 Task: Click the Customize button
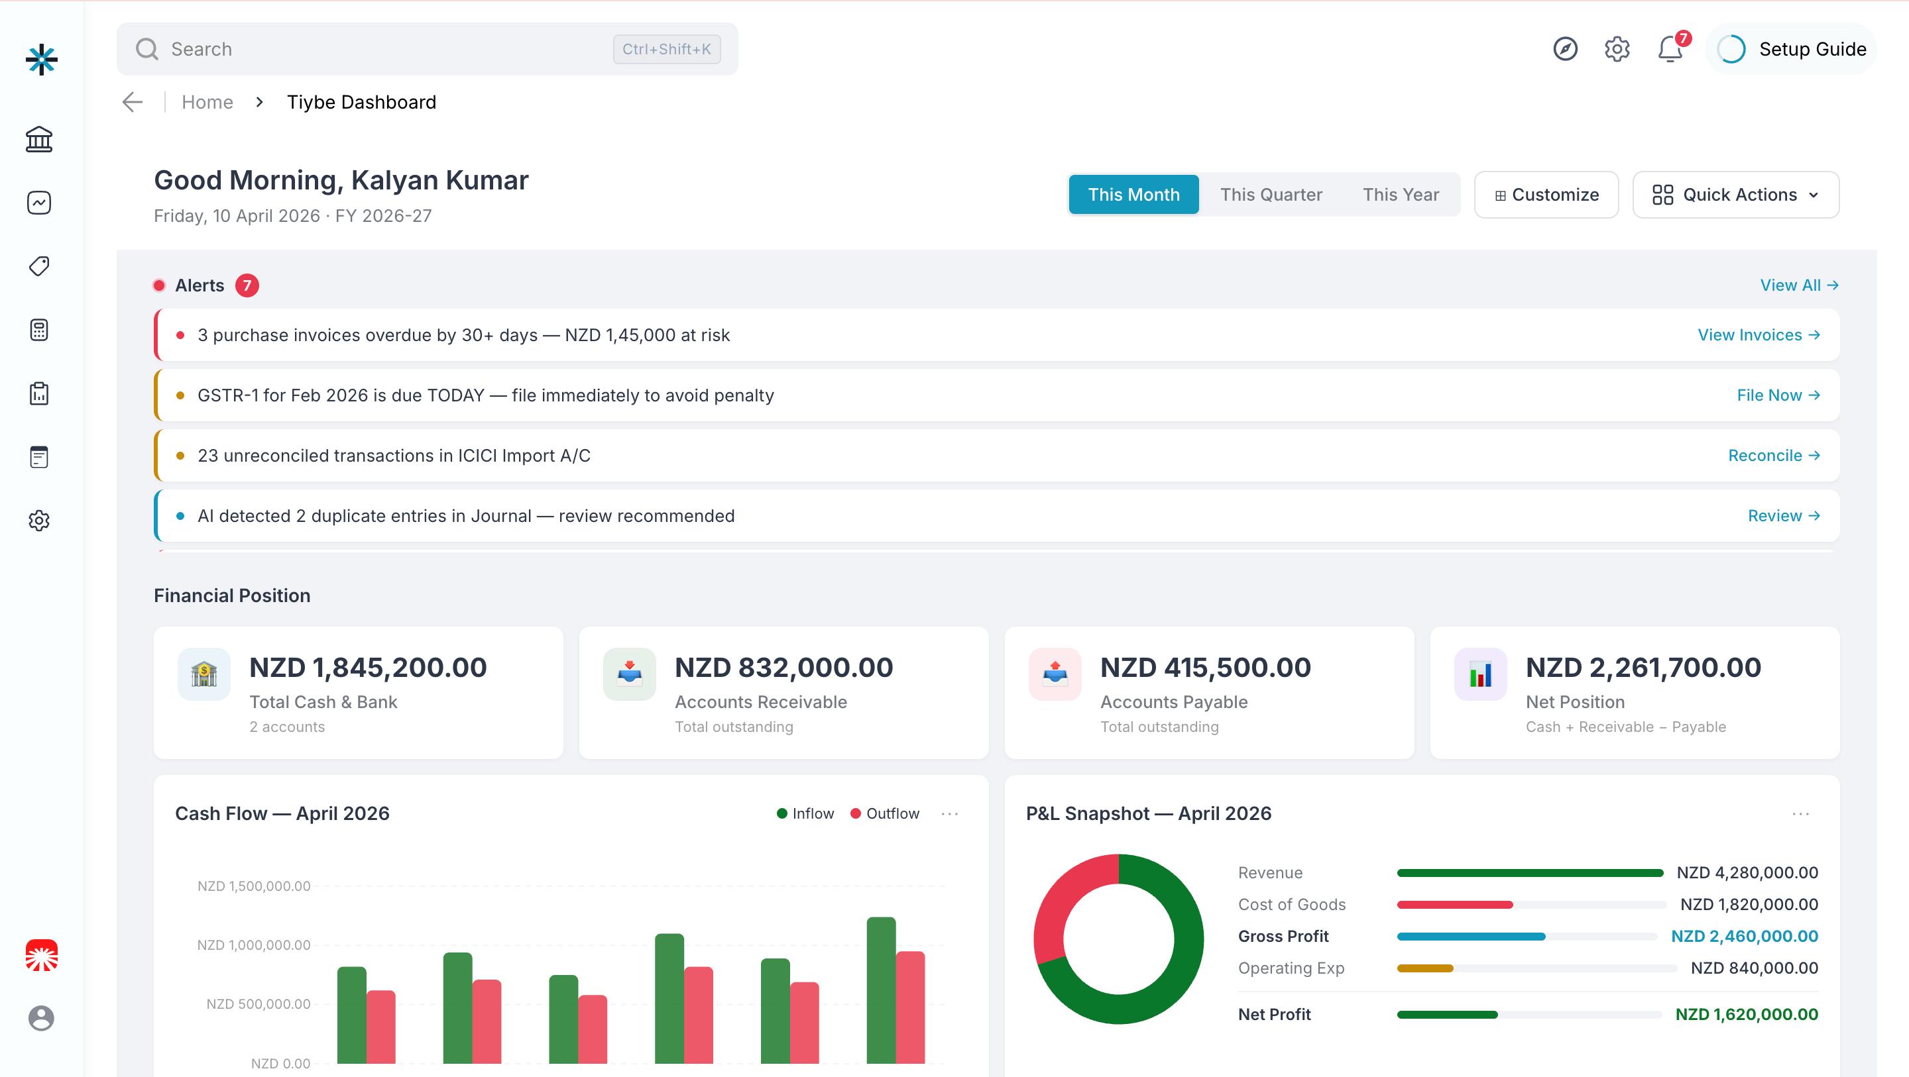[x=1546, y=195]
